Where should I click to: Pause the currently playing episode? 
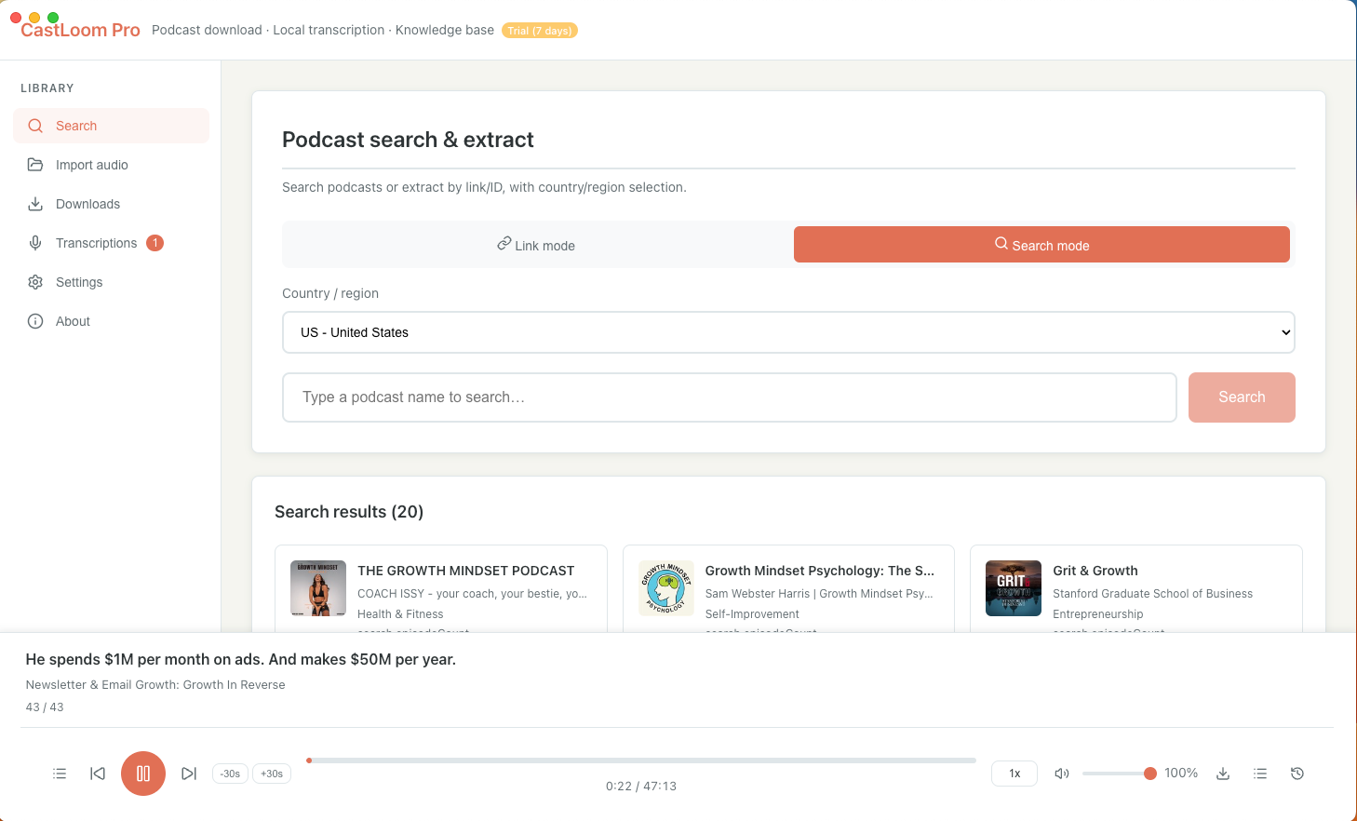tap(142, 774)
